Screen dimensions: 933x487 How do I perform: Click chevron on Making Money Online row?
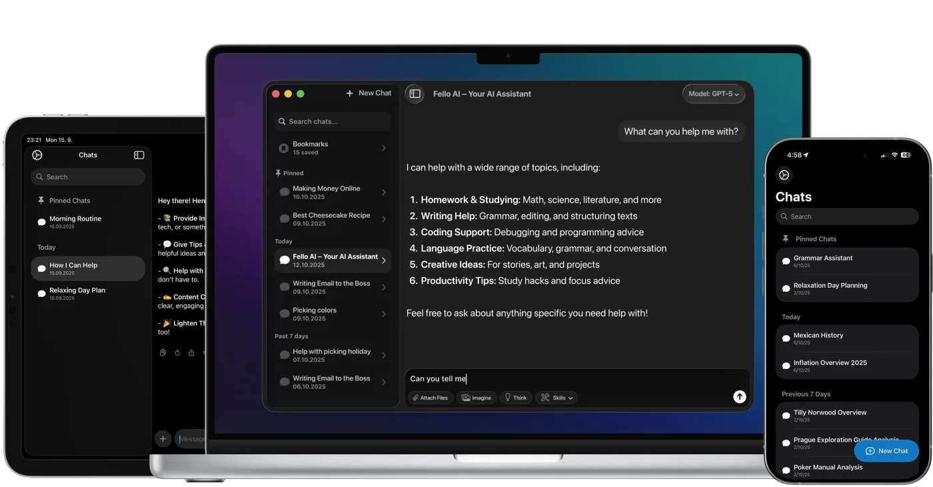384,193
